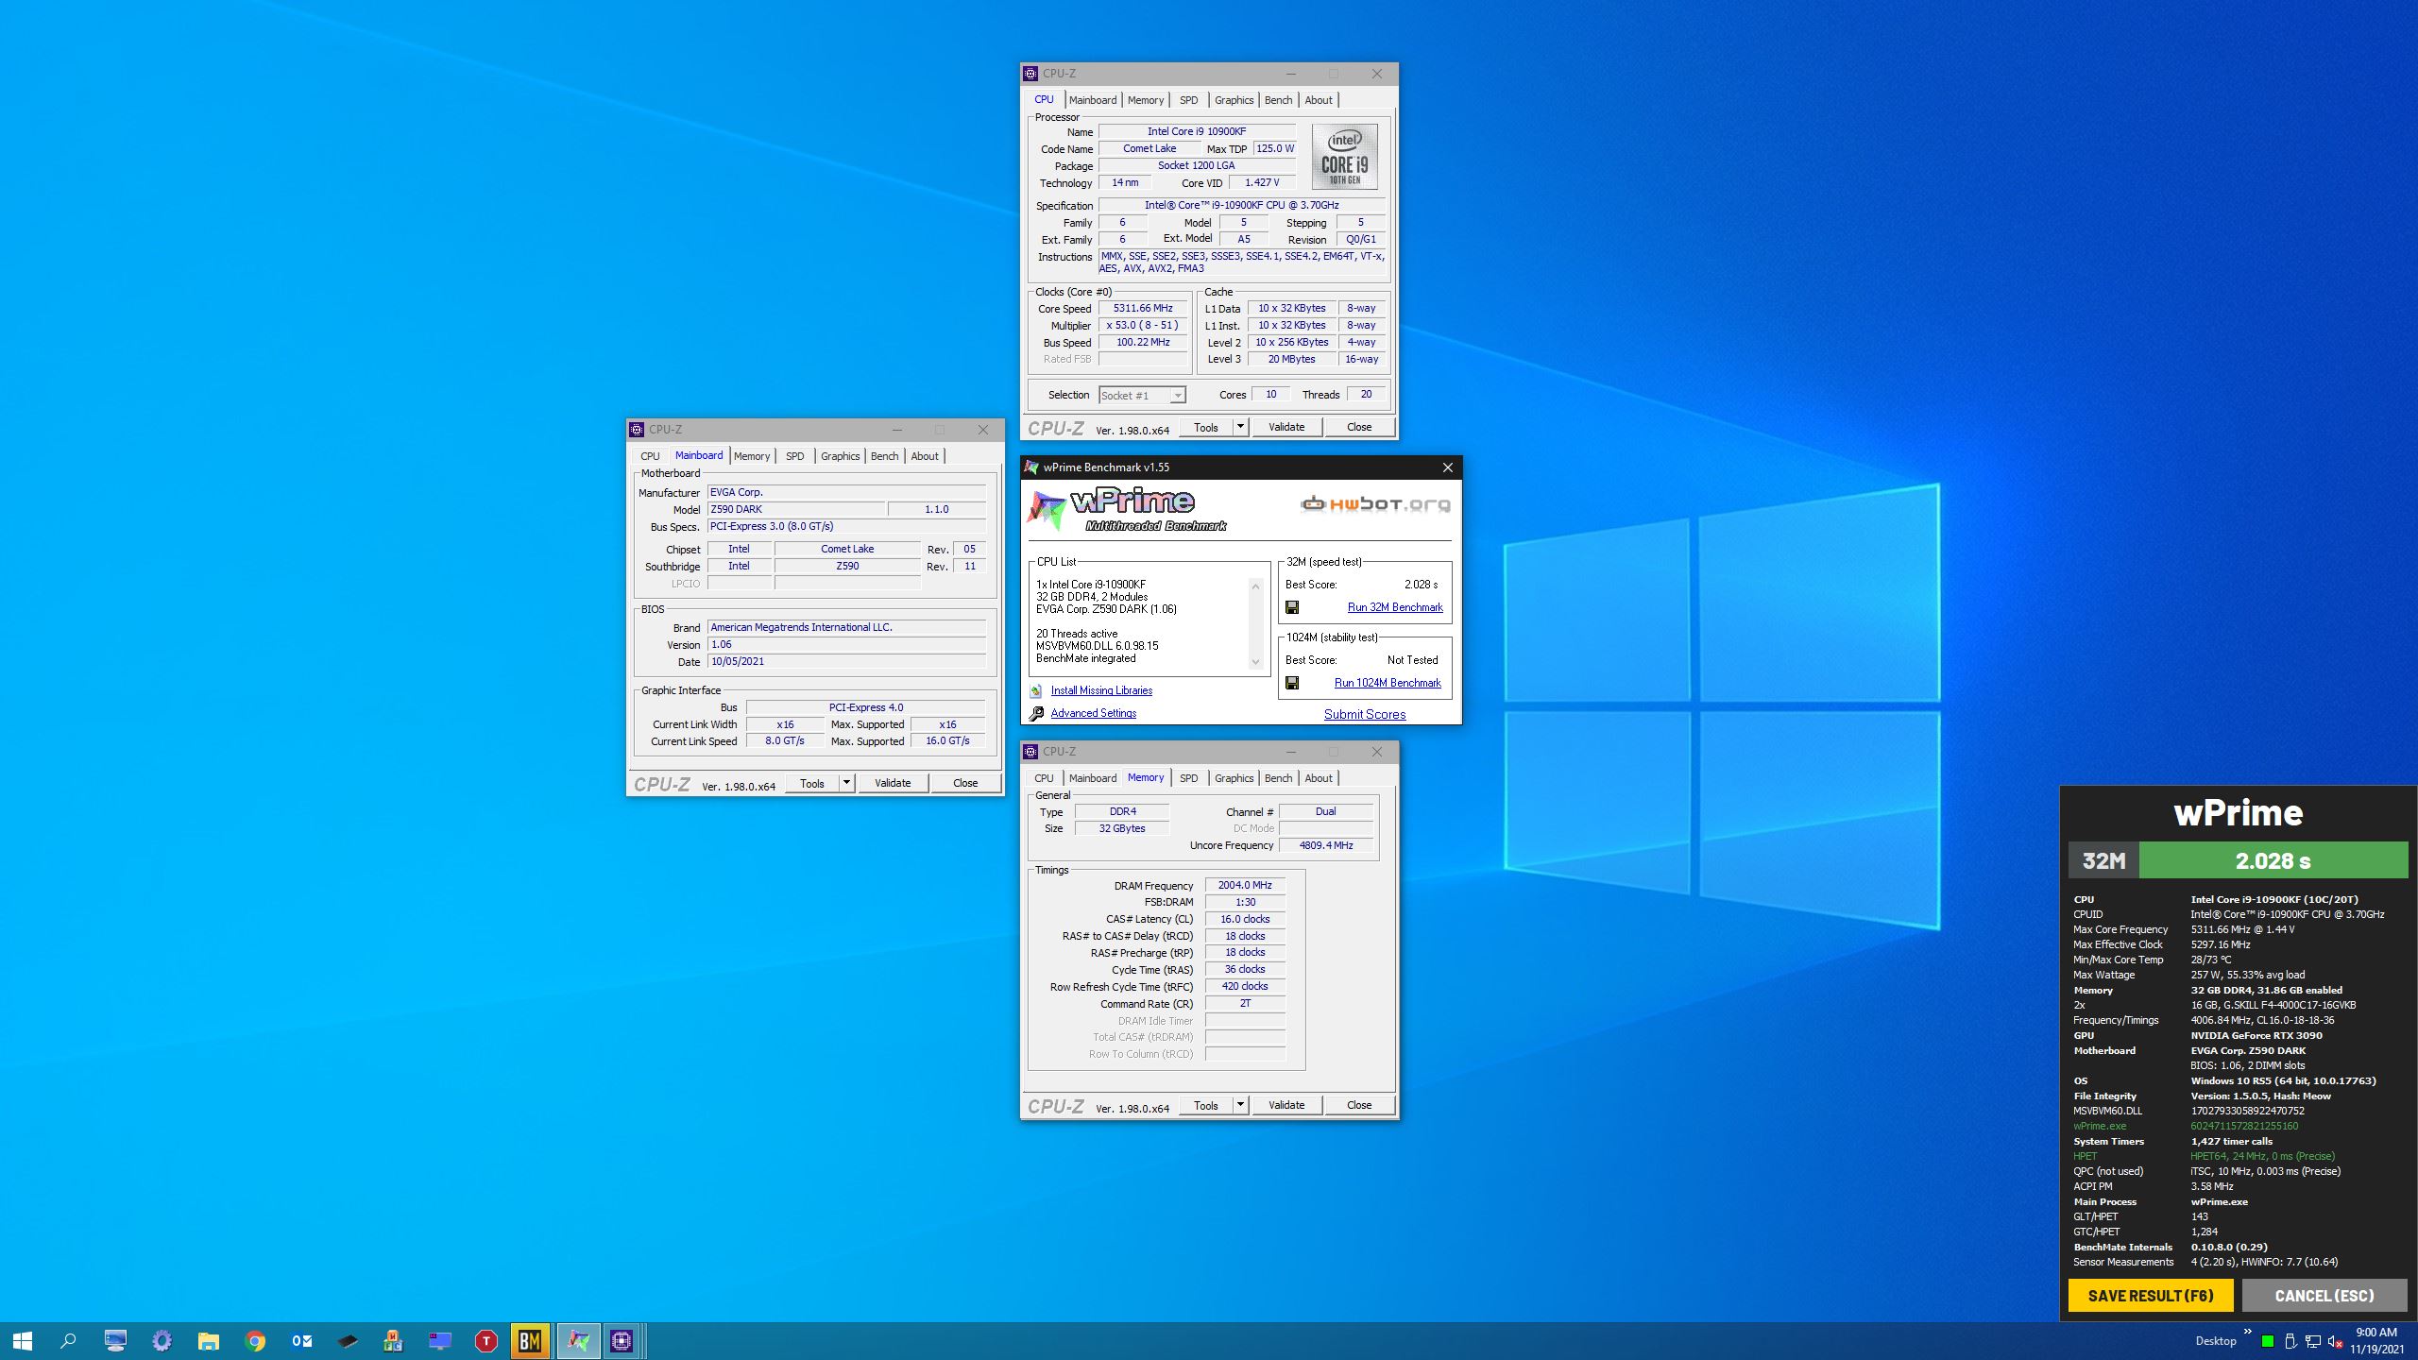
Task: Open Tools dropdown arrow in Mainboard CPU-Z window
Action: [846, 783]
